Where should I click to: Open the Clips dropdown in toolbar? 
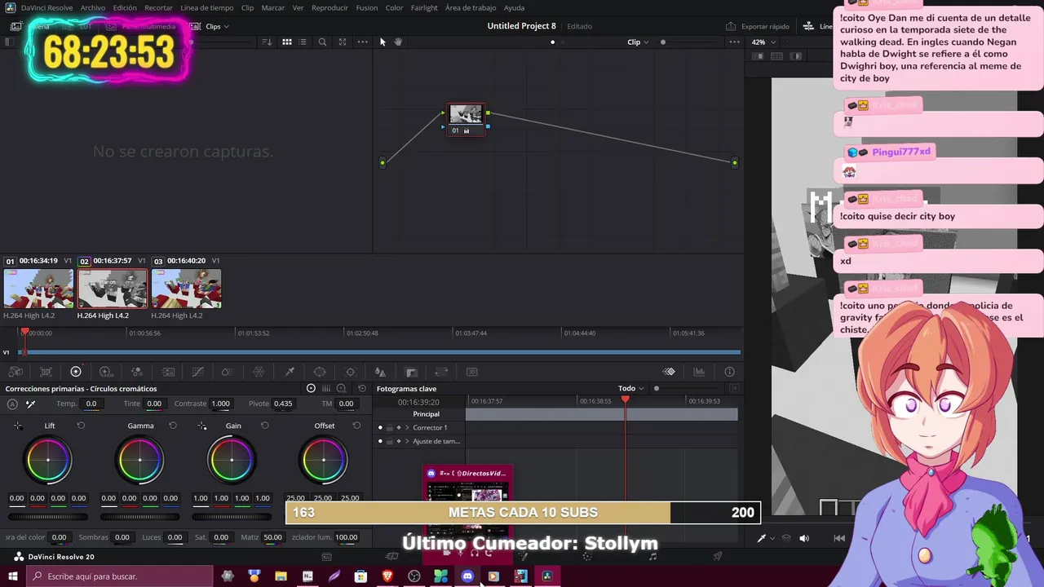pyautogui.click(x=217, y=26)
